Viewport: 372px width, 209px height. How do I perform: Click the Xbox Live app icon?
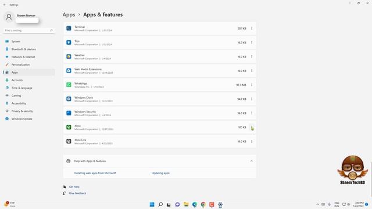point(69,141)
